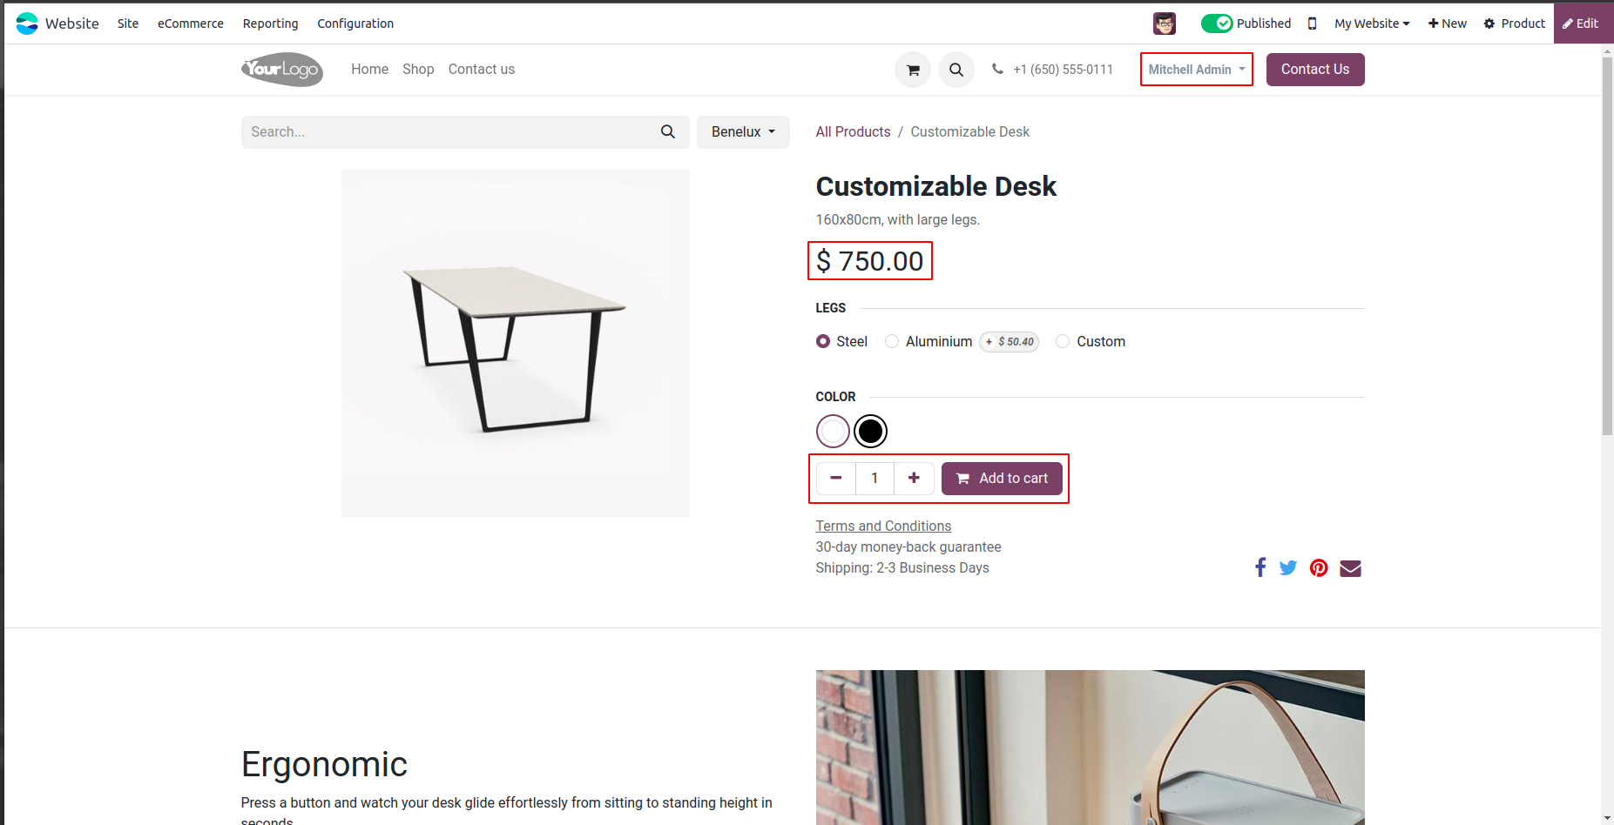Add the desk to cart
The image size is (1614, 825).
[1002, 479]
